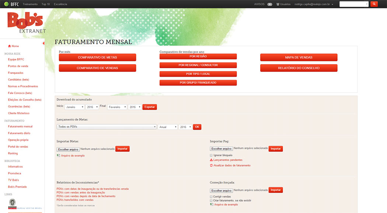Click Atualizar dados de faturamento link
387x213 pixels.
(x=232, y=165)
